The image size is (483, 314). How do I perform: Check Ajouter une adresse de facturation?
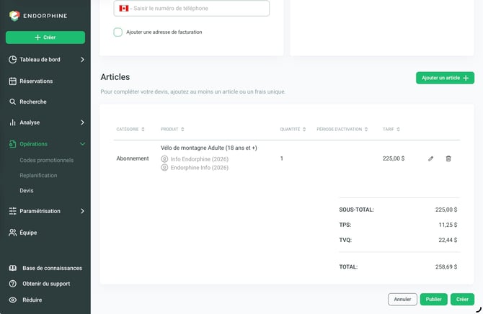tap(118, 32)
